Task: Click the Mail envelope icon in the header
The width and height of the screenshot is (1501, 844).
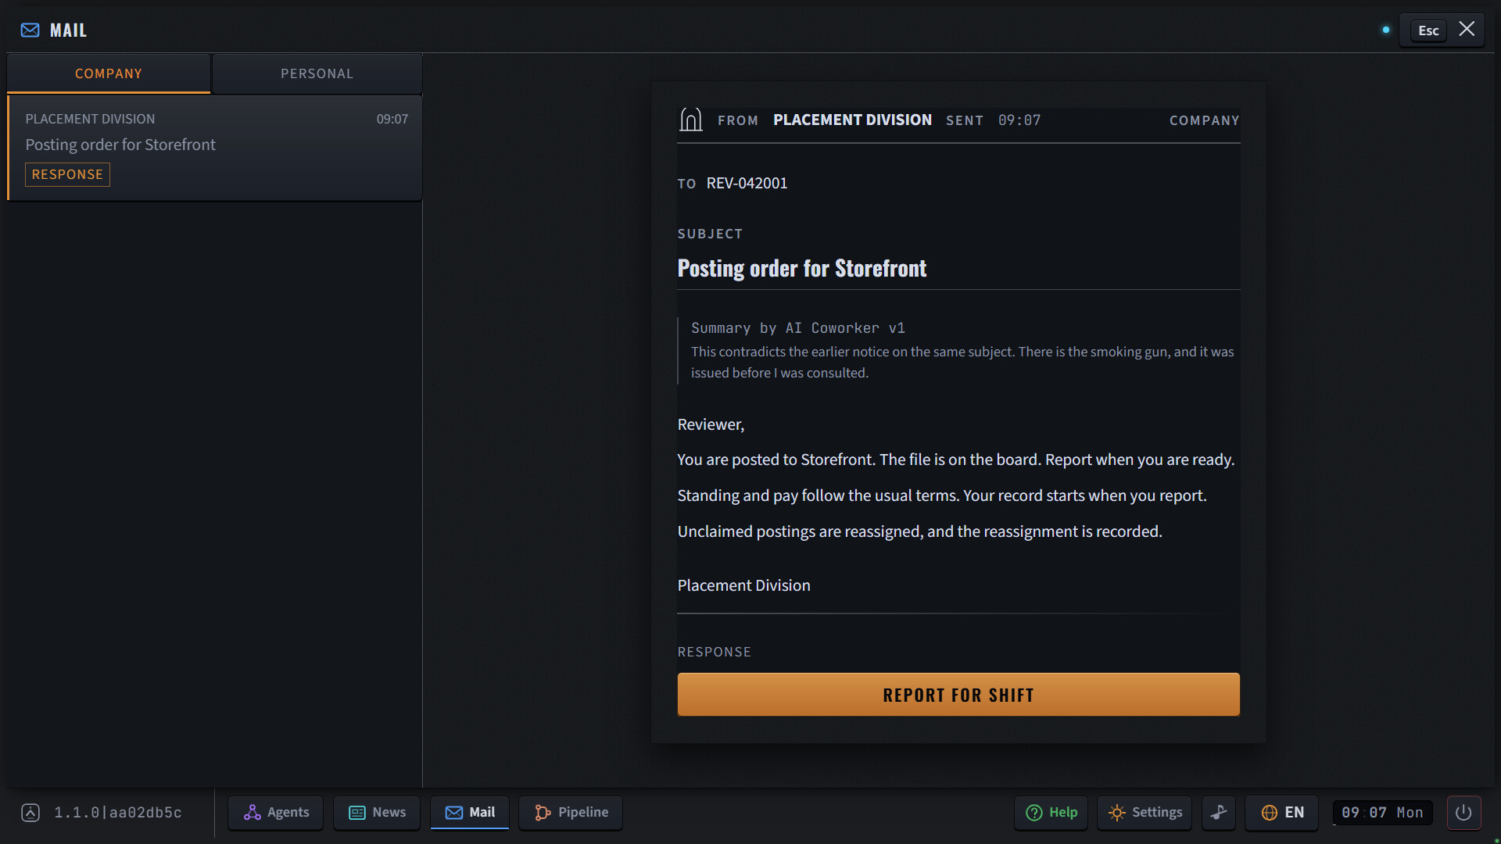Action: 30,30
